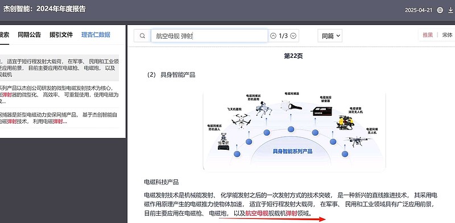
Task: Click the 第22页 page heading
Action: [293, 56]
